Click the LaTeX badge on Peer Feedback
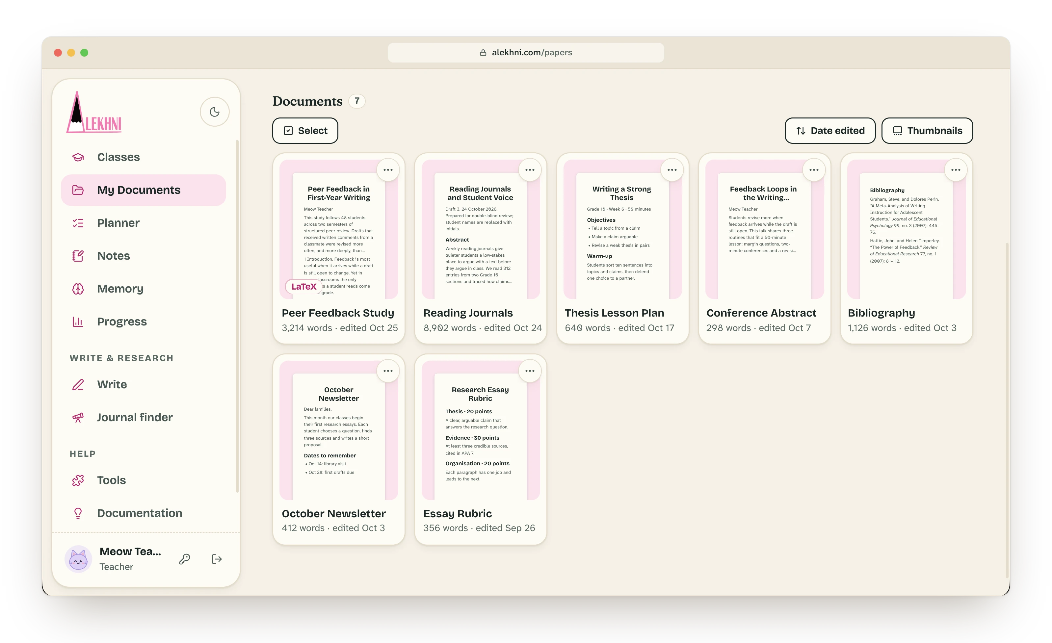This screenshot has width=1052, height=643. pyautogui.click(x=303, y=287)
